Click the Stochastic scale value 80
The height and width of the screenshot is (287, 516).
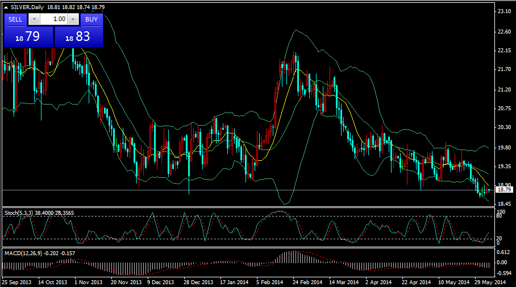coord(499,216)
